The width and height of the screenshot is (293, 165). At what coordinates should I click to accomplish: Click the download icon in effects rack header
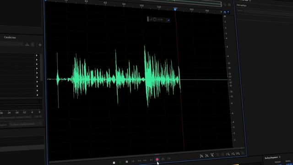27,44
